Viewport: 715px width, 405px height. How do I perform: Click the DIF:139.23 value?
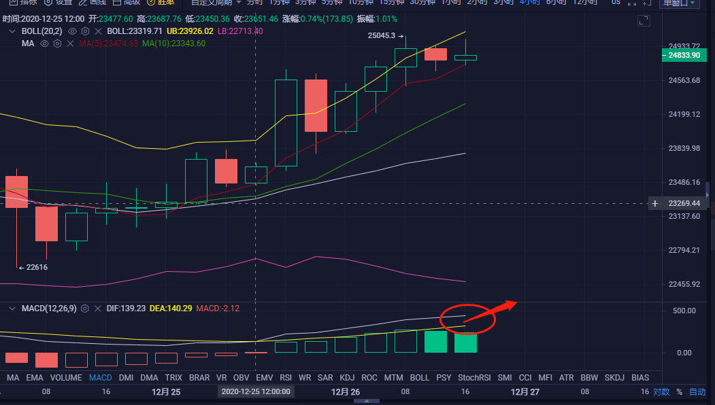pyautogui.click(x=126, y=309)
